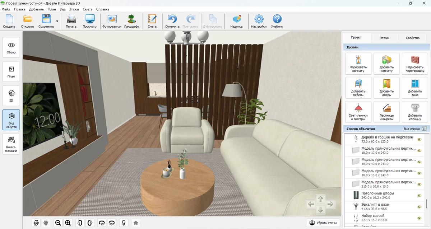Select the Нарисовать перегородку tool
Viewport: 431px width, 229px height.
click(415, 64)
